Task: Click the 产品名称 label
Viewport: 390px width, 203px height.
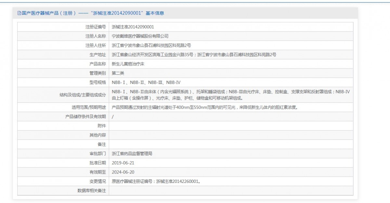Action: pyautogui.click(x=98, y=64)
